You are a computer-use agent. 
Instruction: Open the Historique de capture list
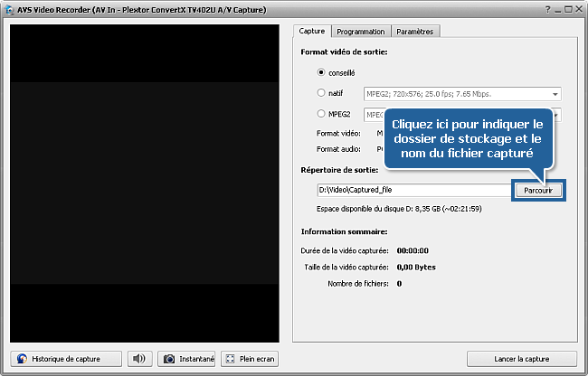tap(66, 359)
